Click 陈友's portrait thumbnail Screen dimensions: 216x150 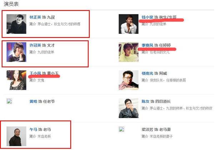129,108
